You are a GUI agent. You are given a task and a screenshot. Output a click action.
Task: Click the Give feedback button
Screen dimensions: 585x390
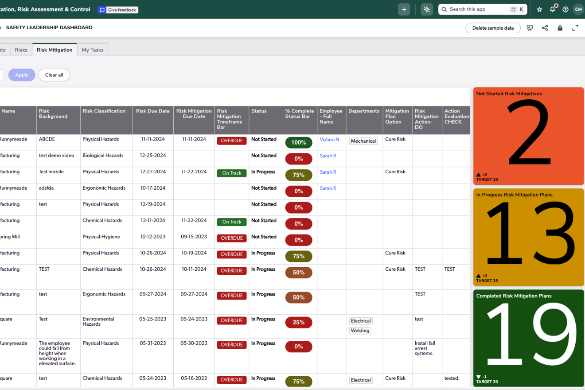coord(118,10)
